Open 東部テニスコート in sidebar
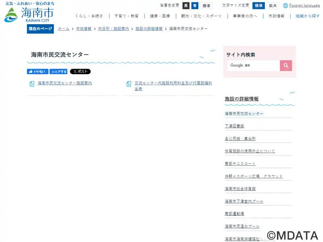 [x=240, y=164]
